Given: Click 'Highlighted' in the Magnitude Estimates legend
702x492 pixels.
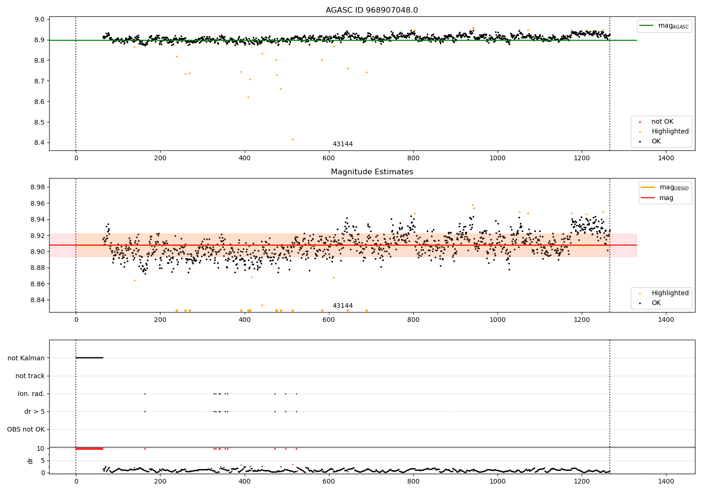Looking at the screenshot, I should coord(670,293).
